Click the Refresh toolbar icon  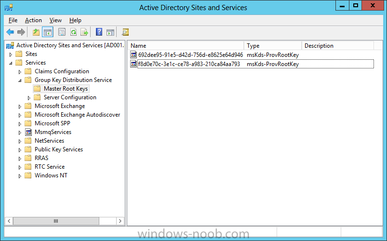[x=73, y=32]
